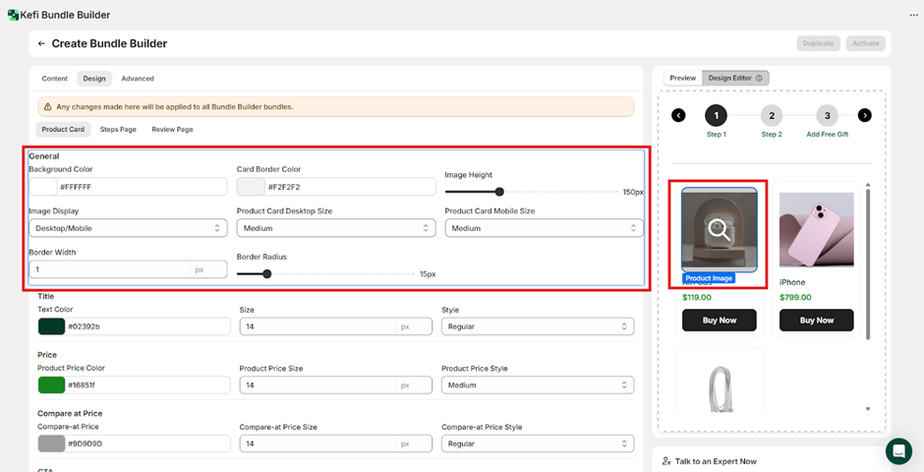The height and width of the screenshot is (472, 924).
Task: Open the three-dot menu at top right
Action: click(914, 15)
